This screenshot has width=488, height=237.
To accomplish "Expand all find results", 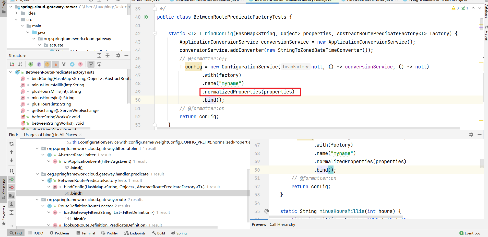I will (x=11, y=212).
